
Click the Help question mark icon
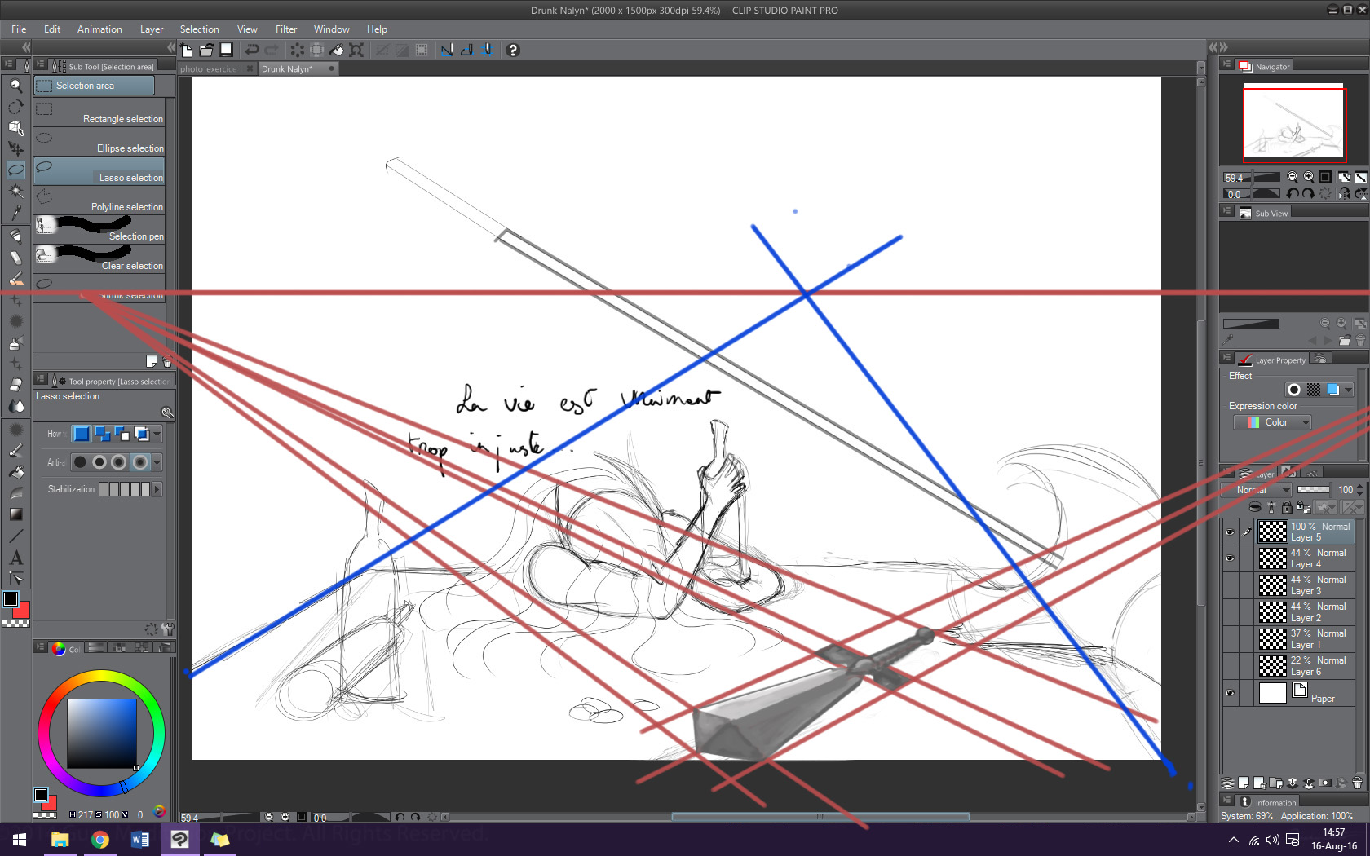512,50
